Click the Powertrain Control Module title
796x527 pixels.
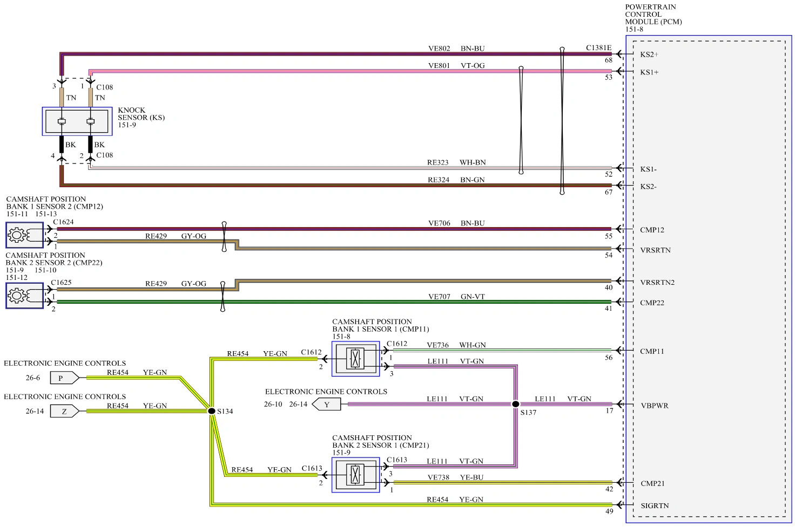pyautogui.click(x=653, y=15)
